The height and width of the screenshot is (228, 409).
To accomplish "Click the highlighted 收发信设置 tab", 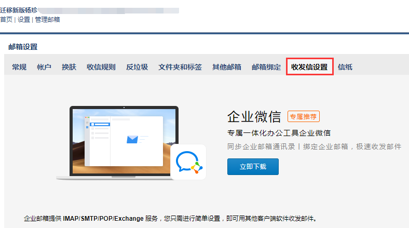I will point(309,67).
